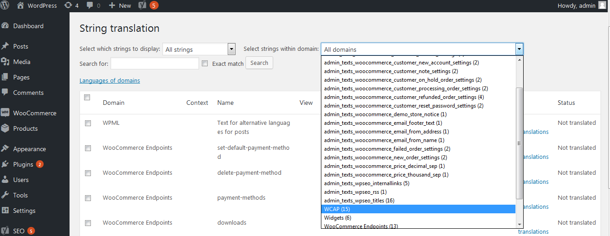Toggle the select-all checkbox in table header

(87, 97)
